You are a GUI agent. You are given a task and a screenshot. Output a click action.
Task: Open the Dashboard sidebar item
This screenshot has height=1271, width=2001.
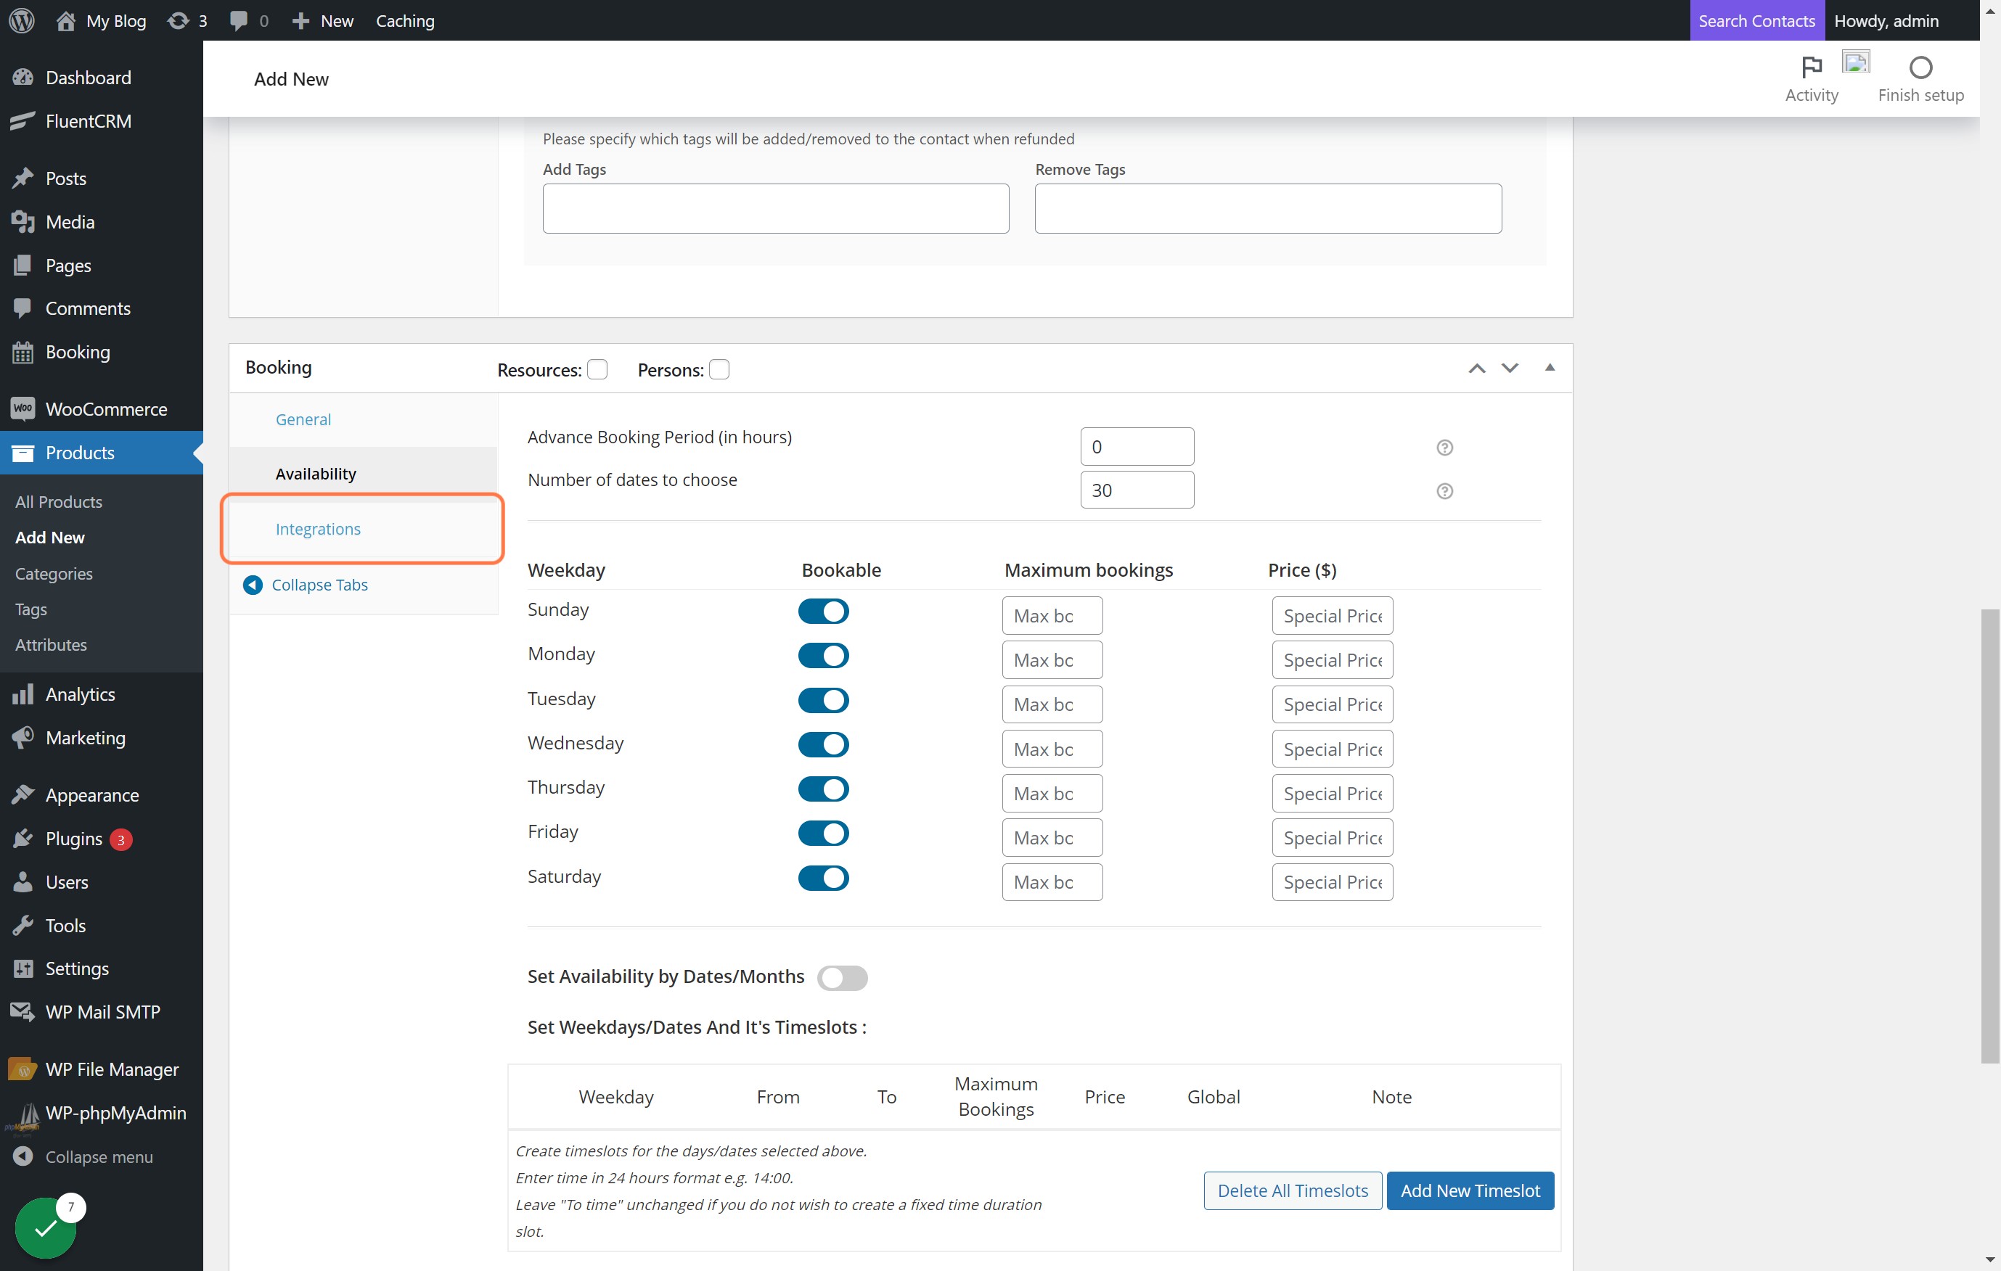[x=102, y=77]
